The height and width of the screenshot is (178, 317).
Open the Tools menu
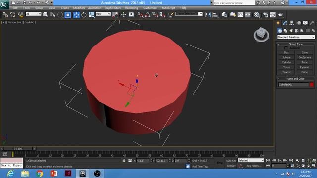tap(26, 8)
